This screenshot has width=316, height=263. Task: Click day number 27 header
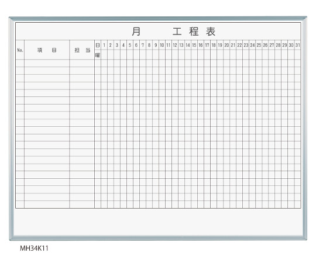click(272, 45)
